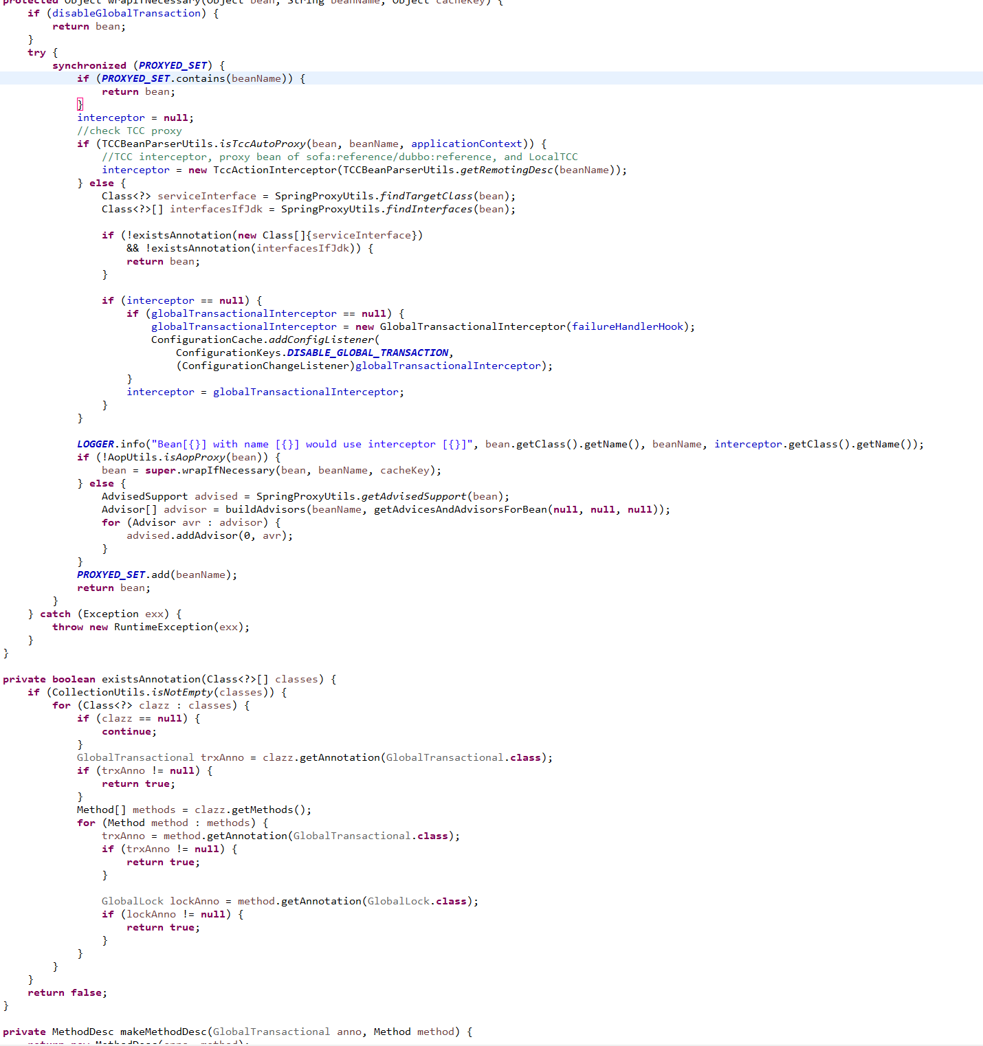Click the 'if (clazz == null)' condition
983x1046 pixels.
(139, 718)
